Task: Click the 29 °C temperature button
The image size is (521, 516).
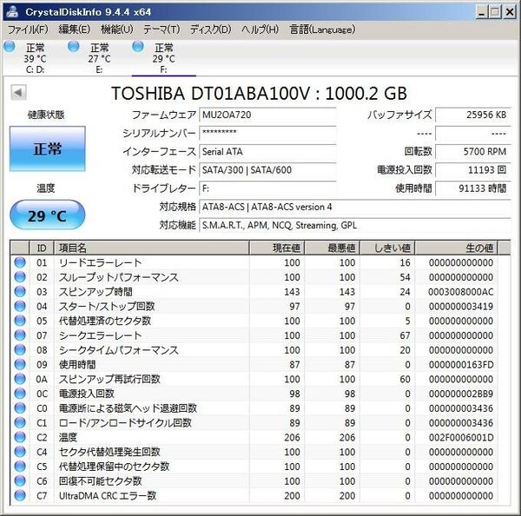Action: click(x=48, y=215)
